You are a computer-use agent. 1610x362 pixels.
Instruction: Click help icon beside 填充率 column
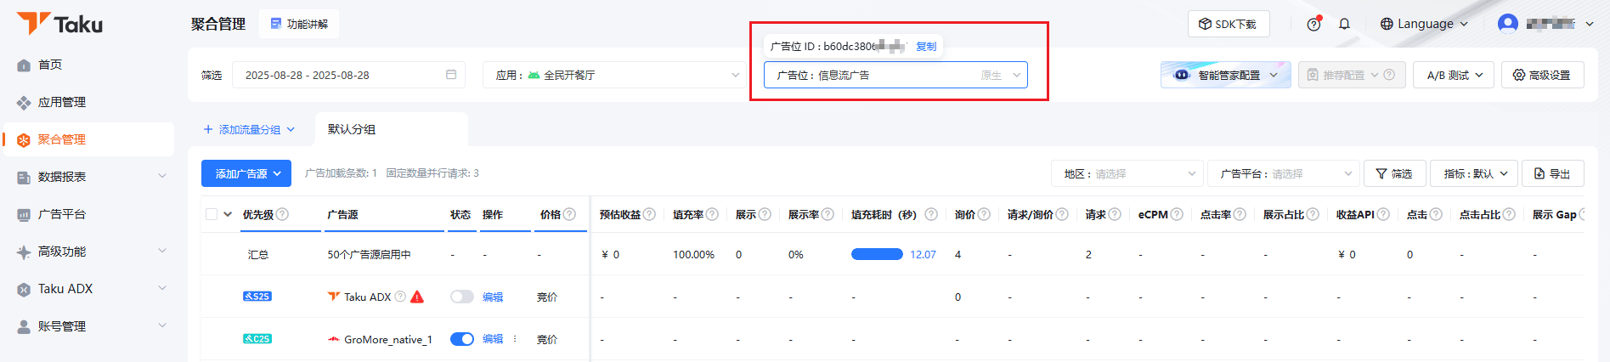tap(712, 214)
